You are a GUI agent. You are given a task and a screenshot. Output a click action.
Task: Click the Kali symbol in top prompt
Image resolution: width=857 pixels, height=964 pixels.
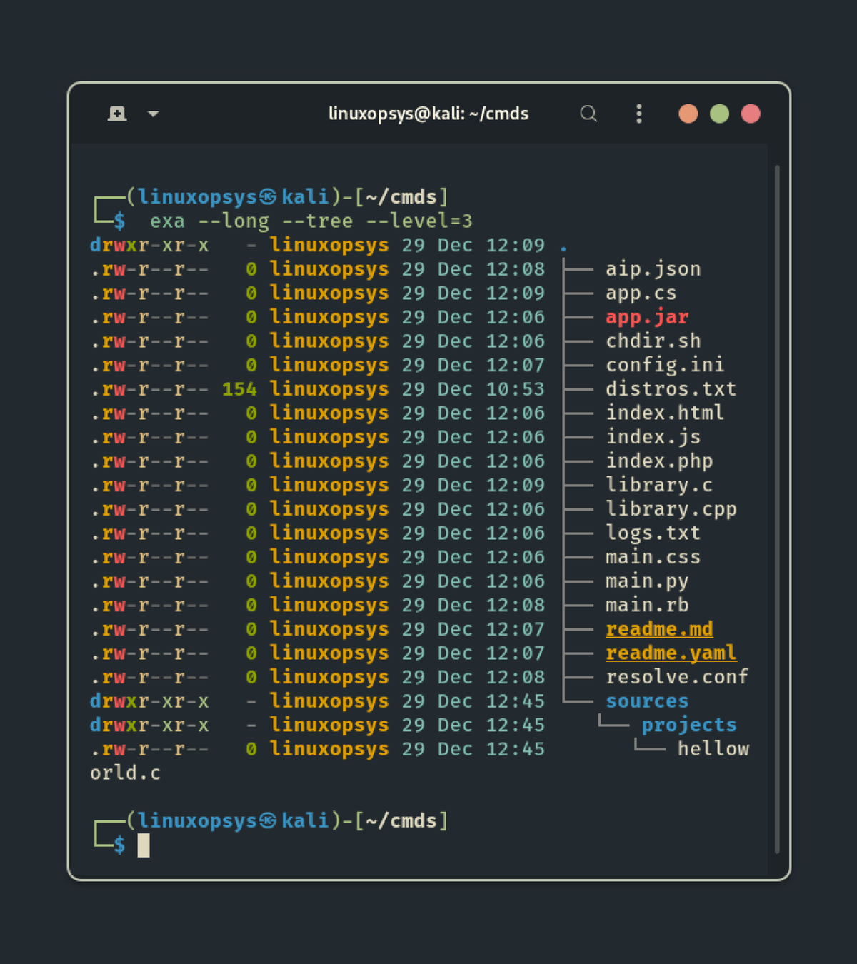click(268, 197)
